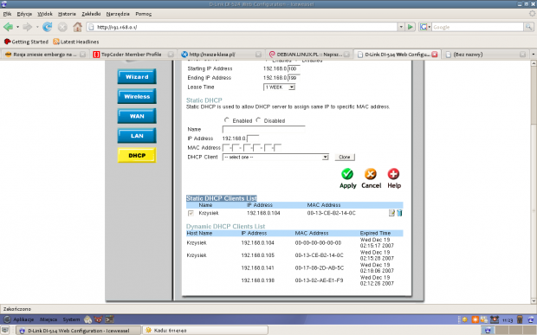Select the Disabled Static DHCP radio
The height and width of the screenshot is (335, 537).
tap(259, 120)
